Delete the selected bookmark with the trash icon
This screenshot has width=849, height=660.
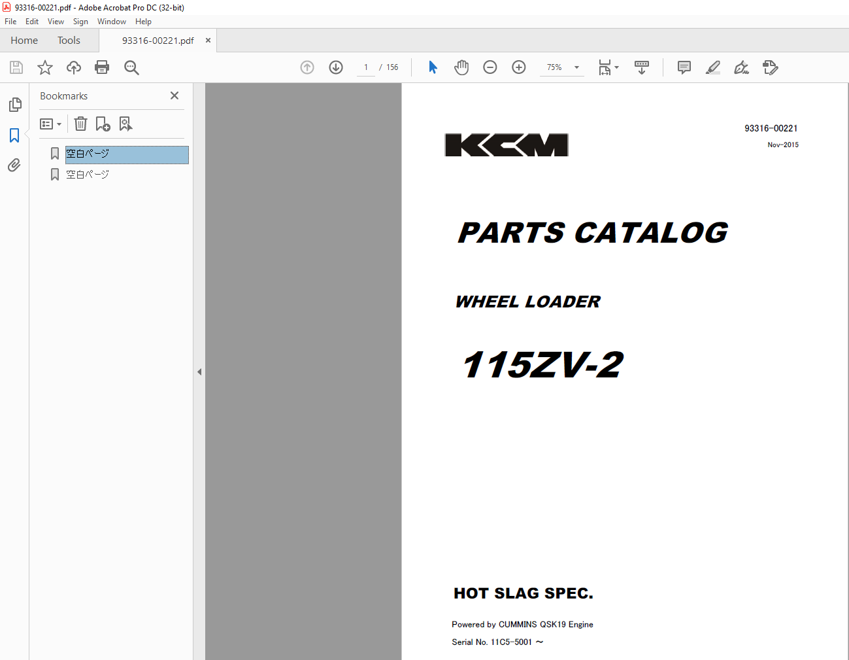80,124
